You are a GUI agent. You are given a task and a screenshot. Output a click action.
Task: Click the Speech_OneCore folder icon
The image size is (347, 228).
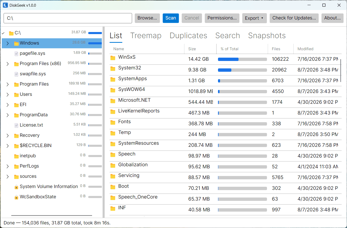coord(113,198)
